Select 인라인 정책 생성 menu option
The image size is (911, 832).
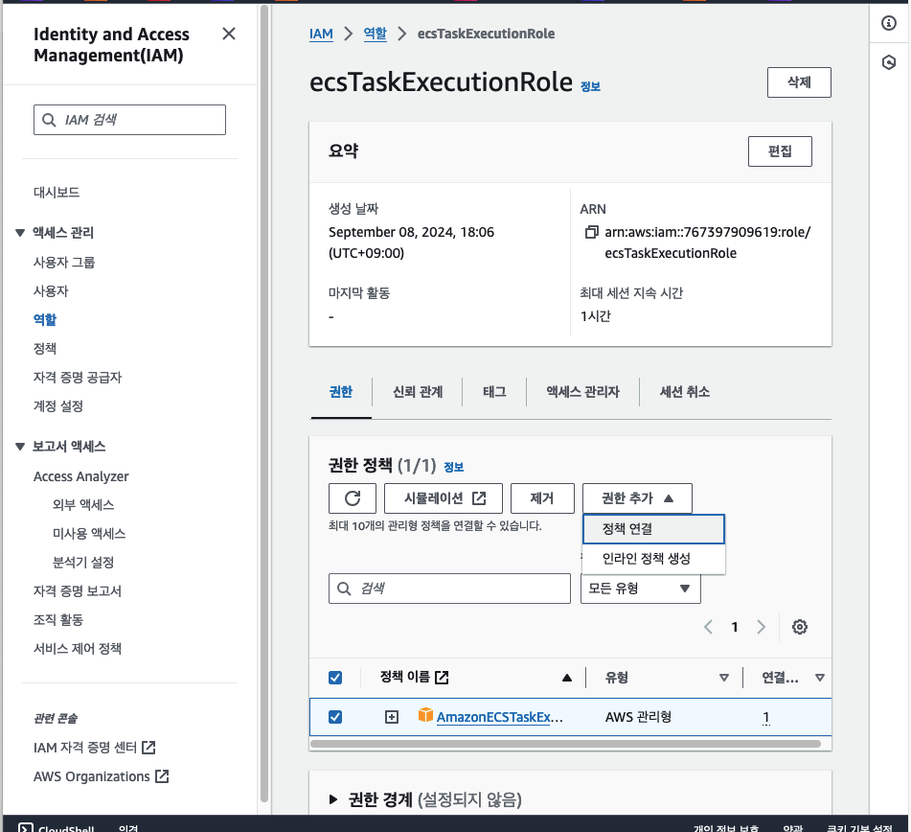tap(653, 559)
